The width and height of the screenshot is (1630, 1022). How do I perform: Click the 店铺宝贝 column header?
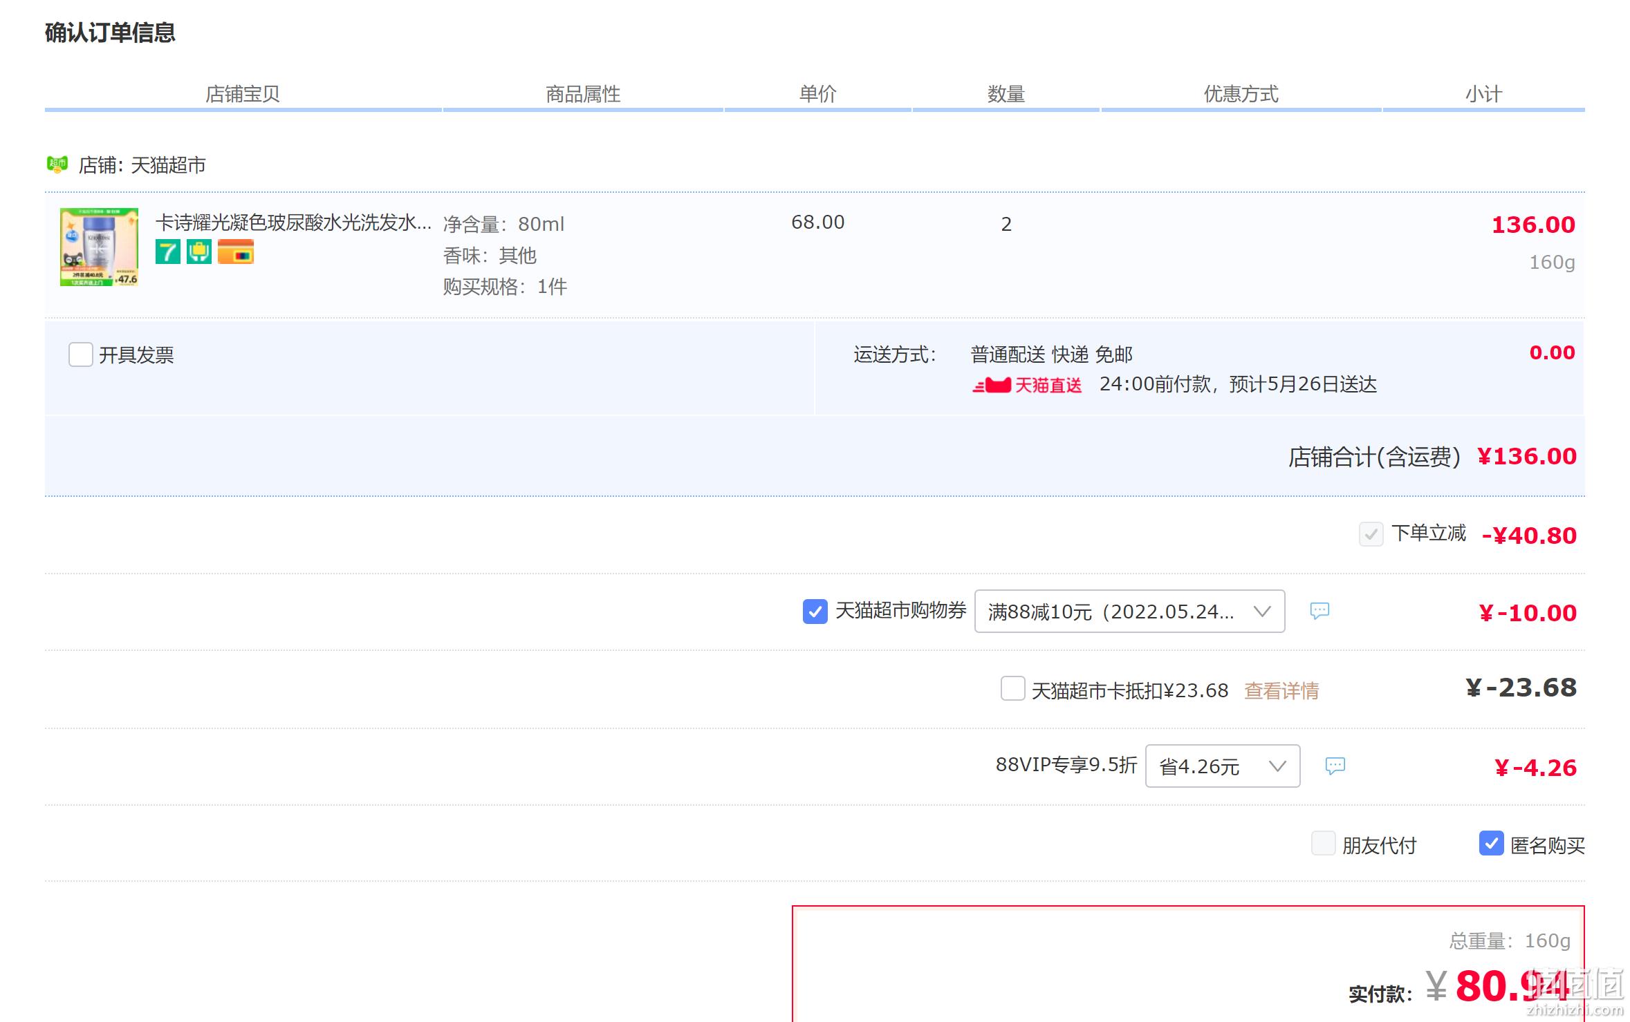[x=243, y=94]
